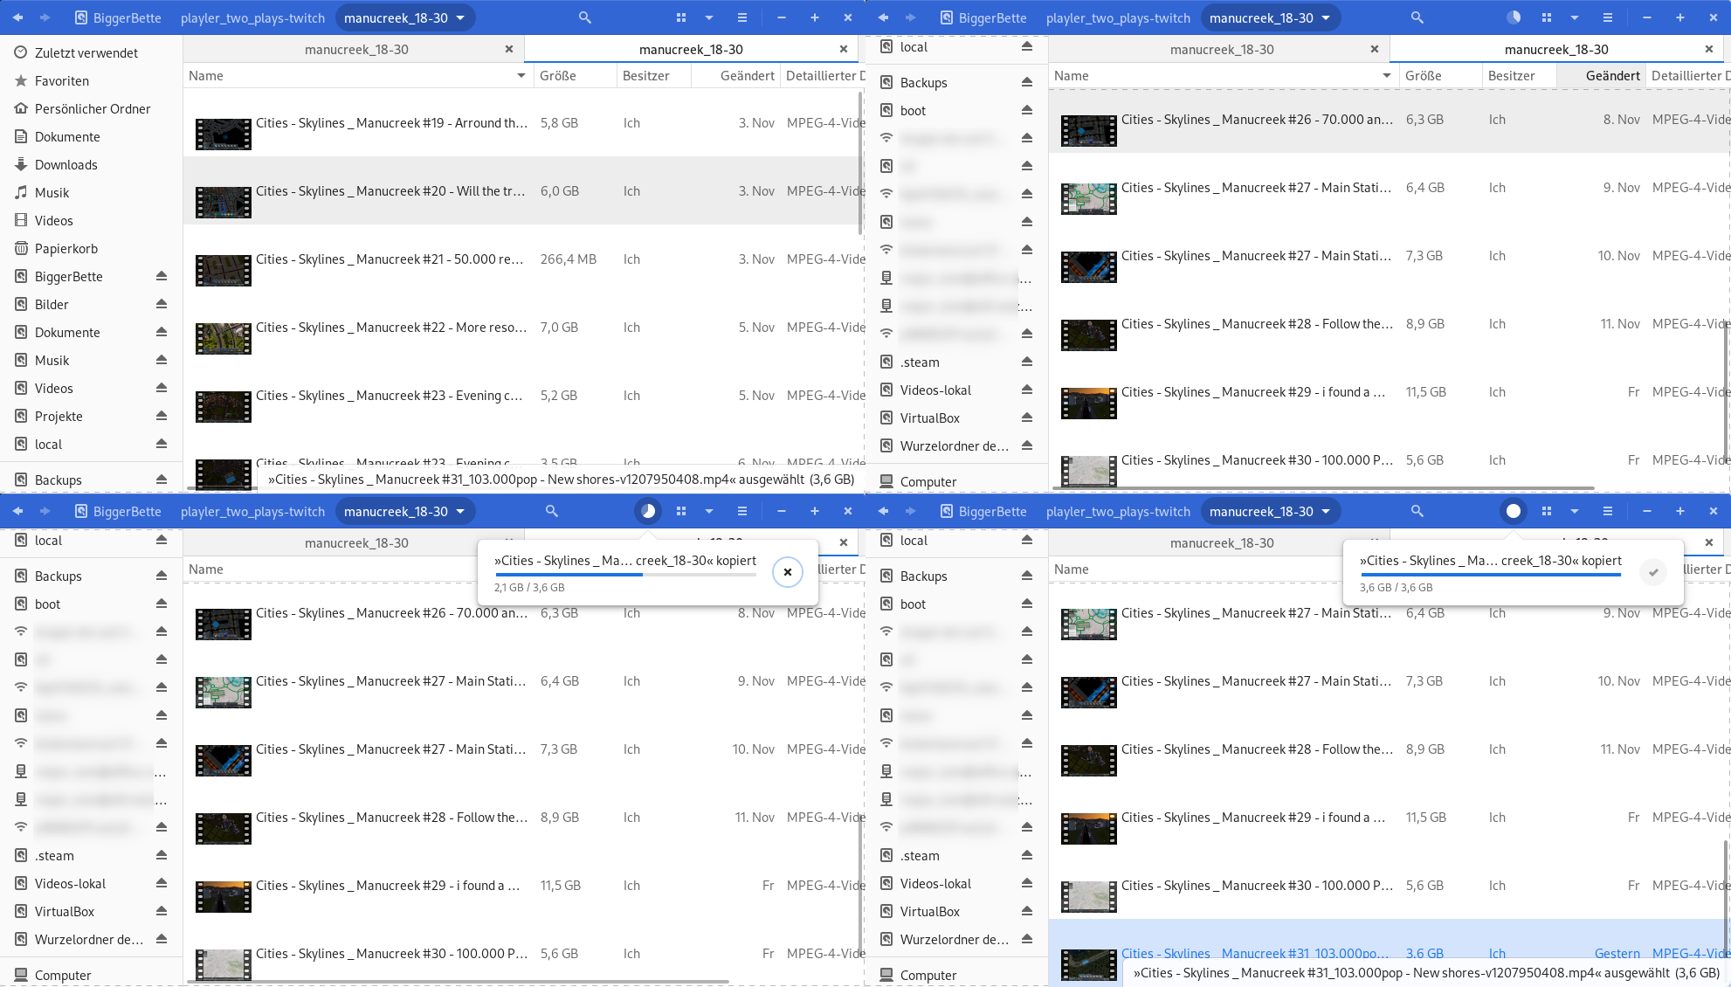
Task: Click the 2,1 GB copy progress bar
Action: 625,575
